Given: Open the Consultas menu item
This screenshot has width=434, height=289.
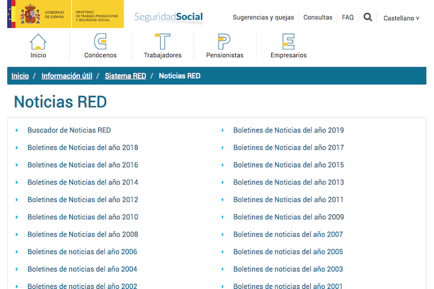Looking at the screenshot, I should (x=318, y=17).
